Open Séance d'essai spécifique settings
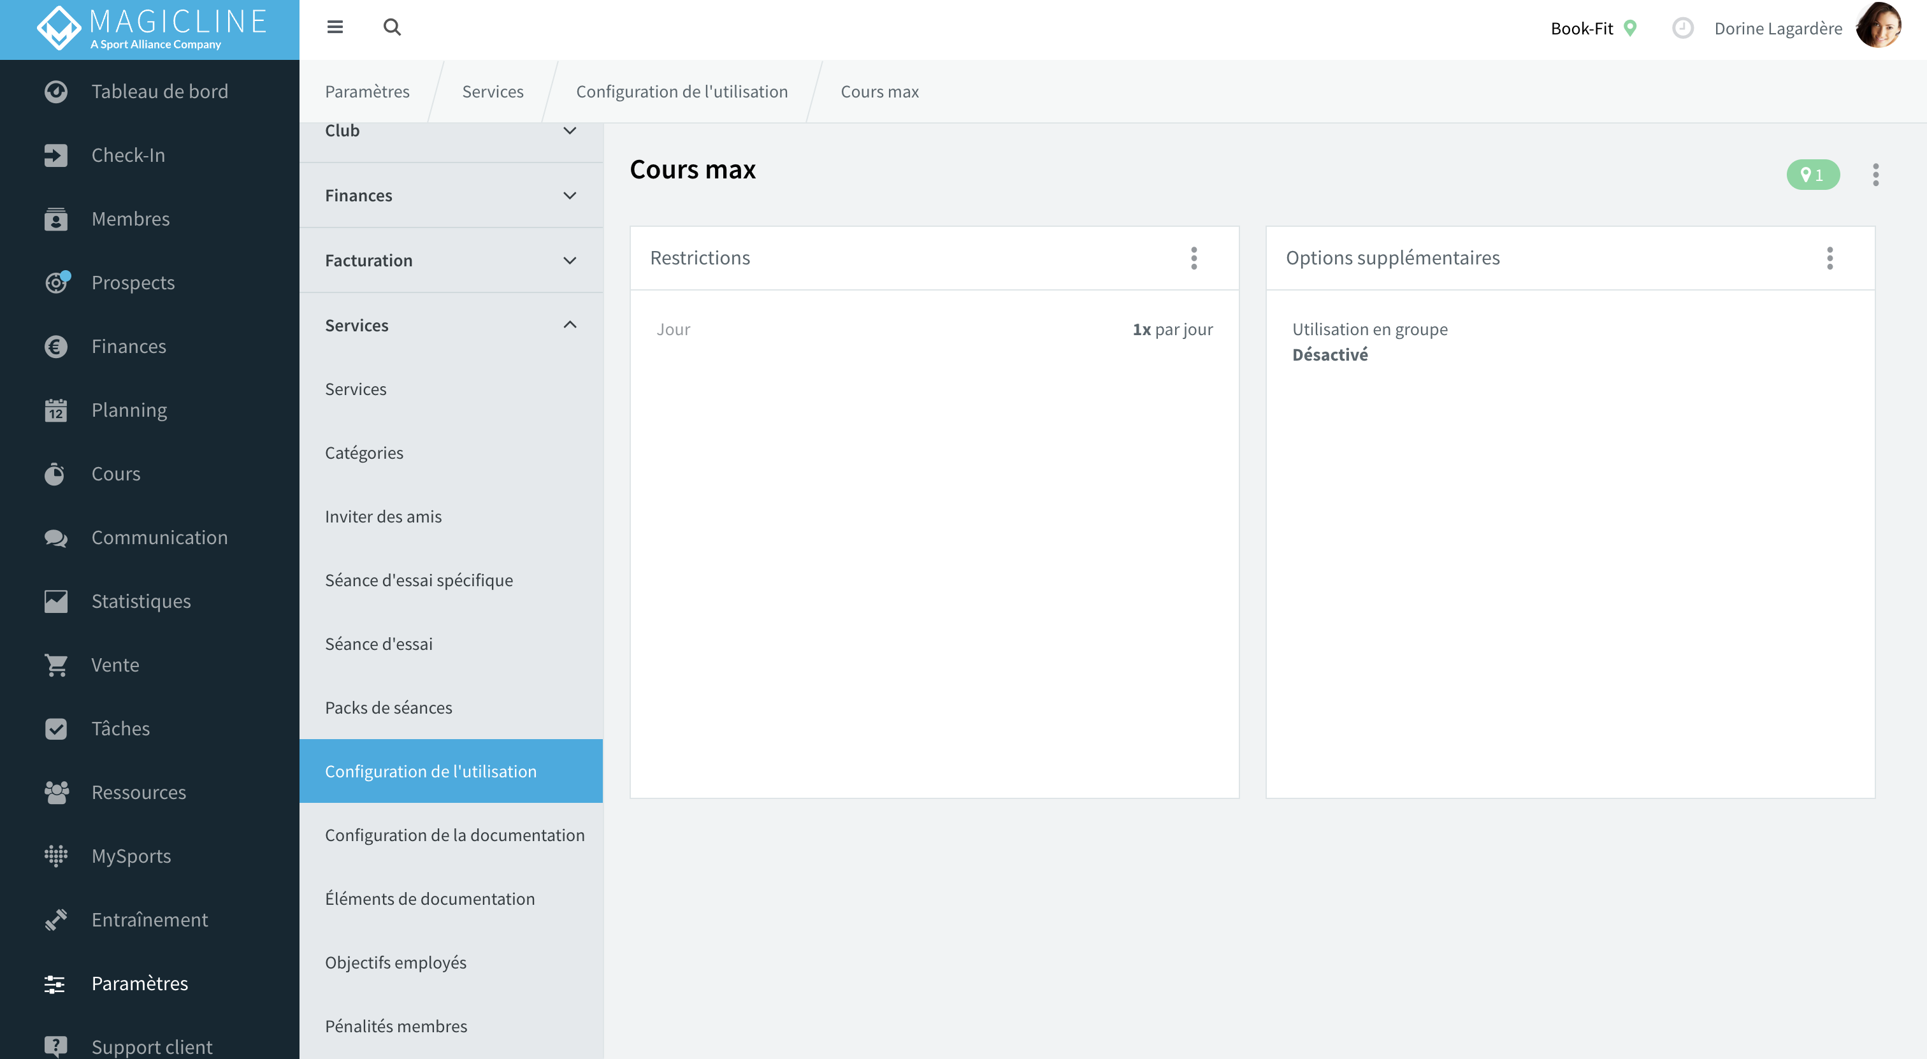 pos(451,580)
